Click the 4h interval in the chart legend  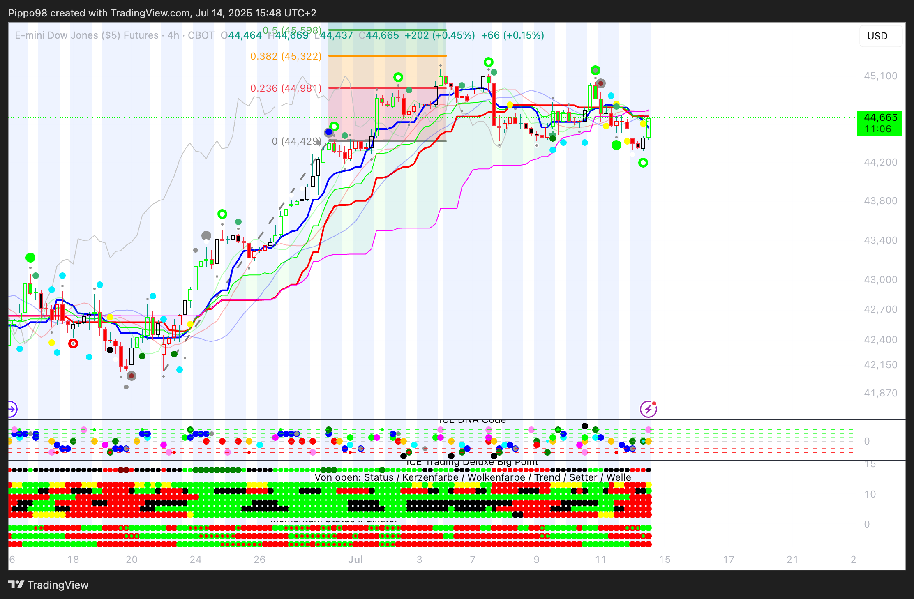[x=173, y=35]
